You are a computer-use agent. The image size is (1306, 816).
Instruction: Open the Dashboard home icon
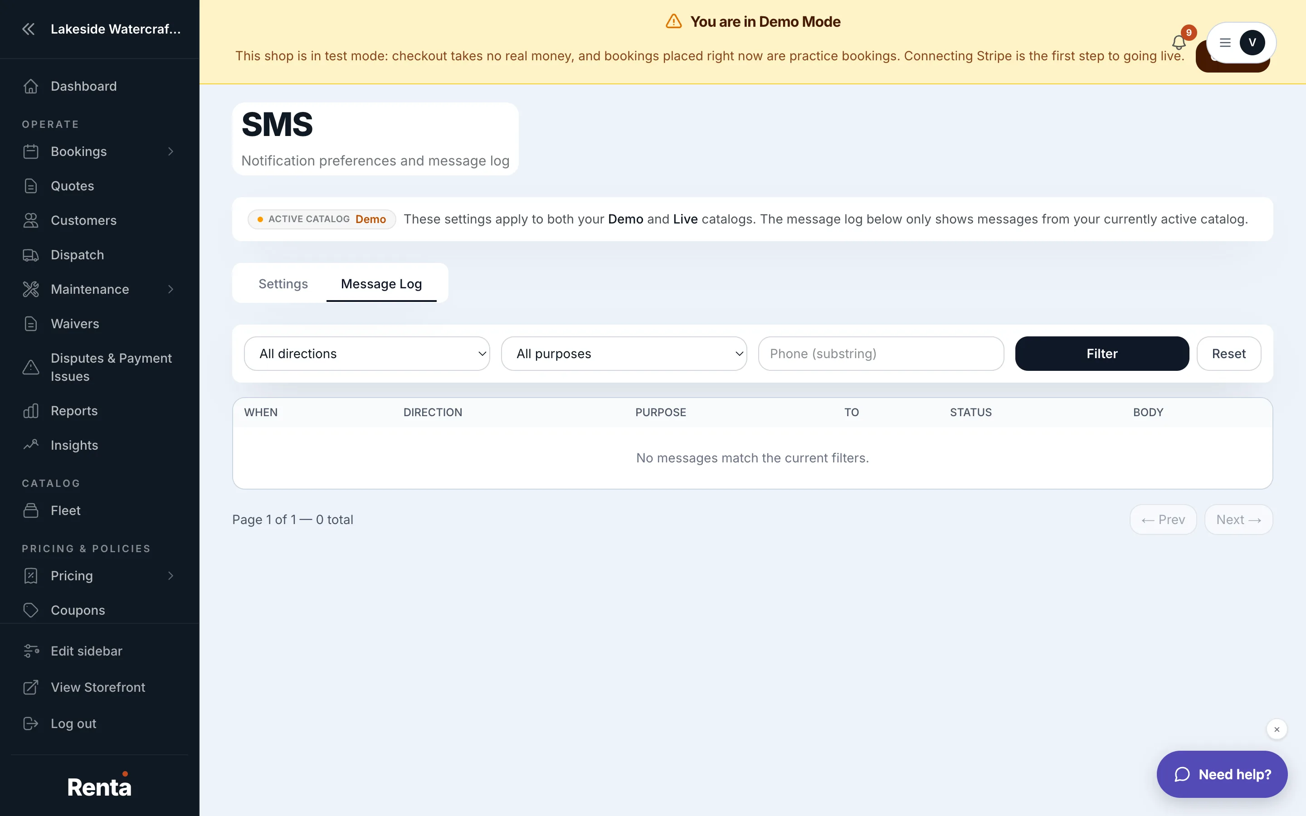[x=31, y=86]
